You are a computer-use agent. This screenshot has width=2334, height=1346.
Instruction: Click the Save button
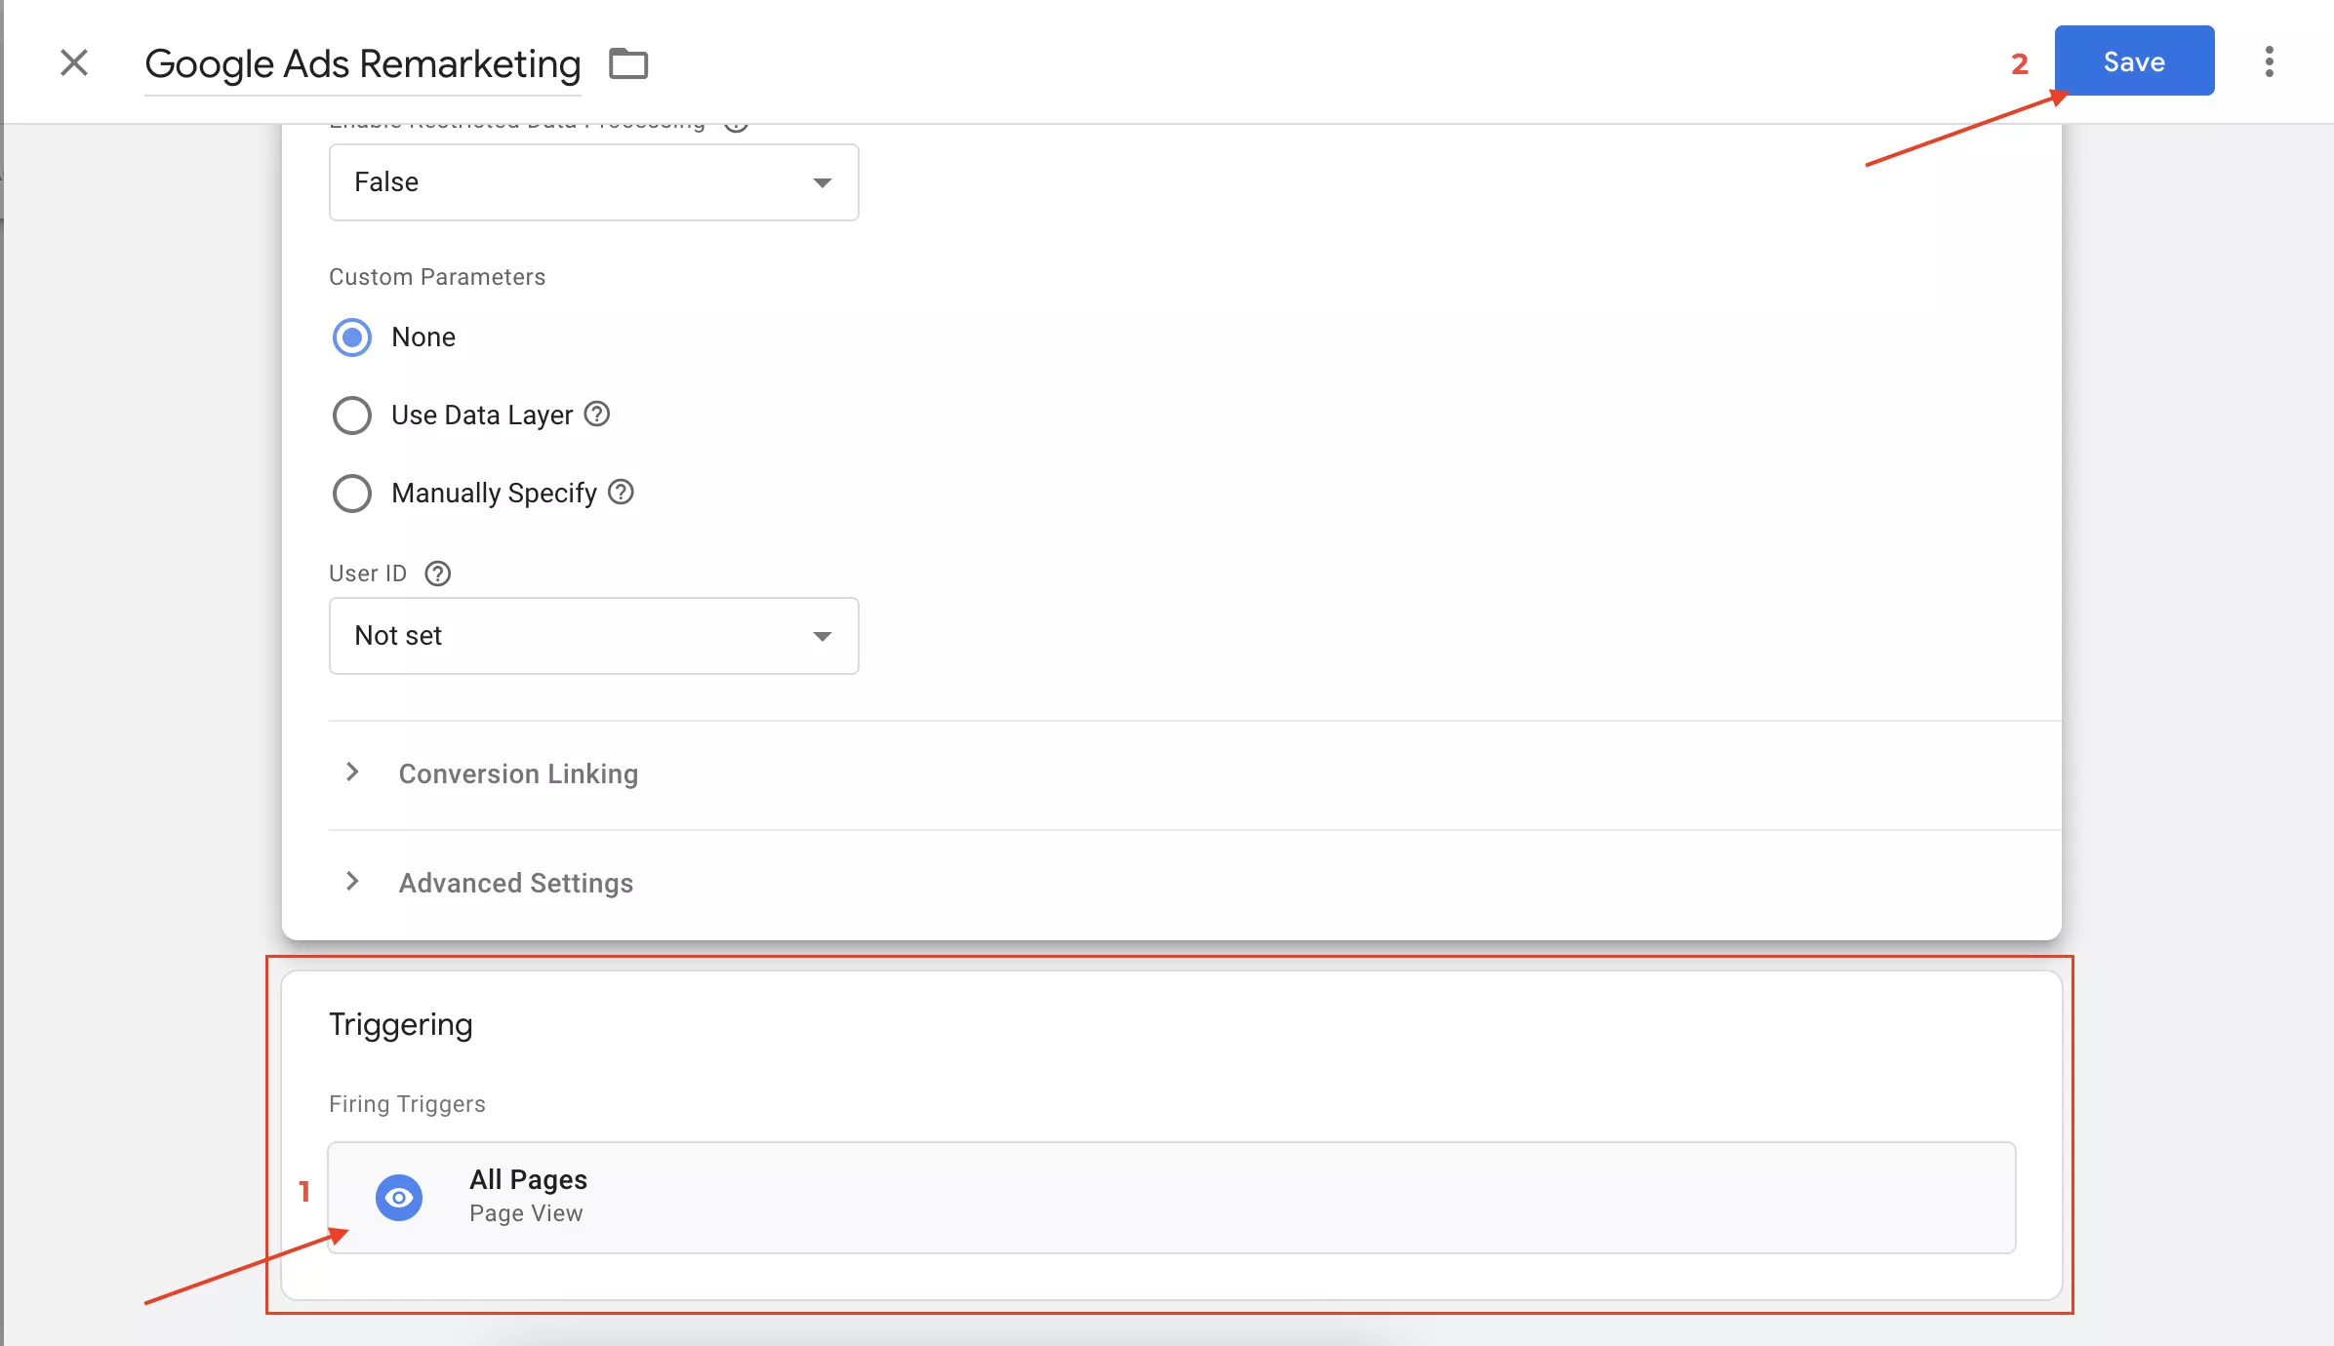2134,61
